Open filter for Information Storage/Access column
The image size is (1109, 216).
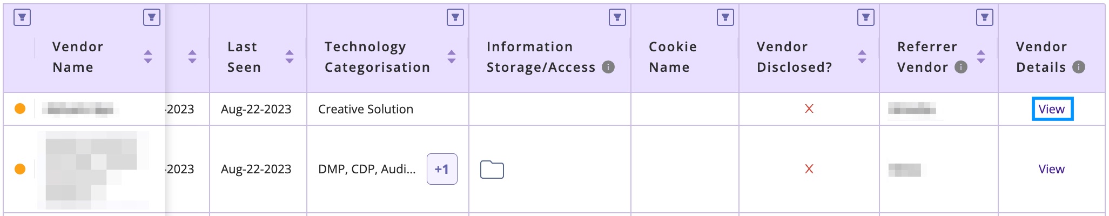[617, 17]
